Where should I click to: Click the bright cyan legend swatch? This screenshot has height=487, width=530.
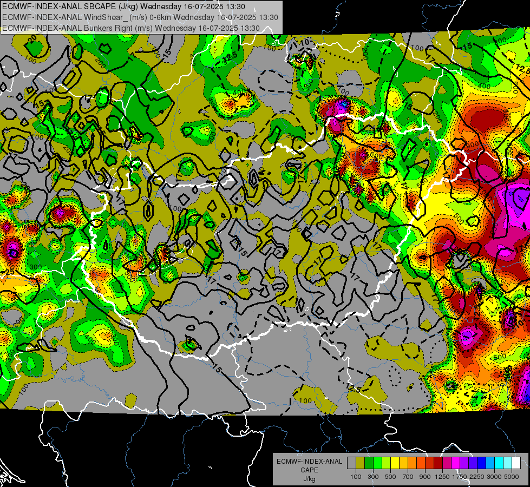(x=499, y=463)
